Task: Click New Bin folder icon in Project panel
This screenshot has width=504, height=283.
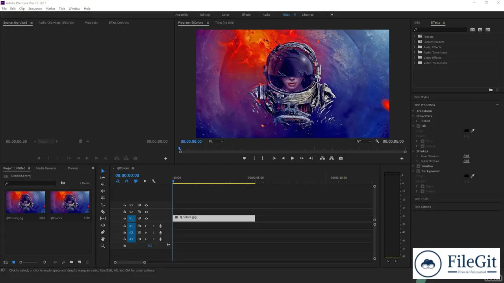Action: point(71,262)
